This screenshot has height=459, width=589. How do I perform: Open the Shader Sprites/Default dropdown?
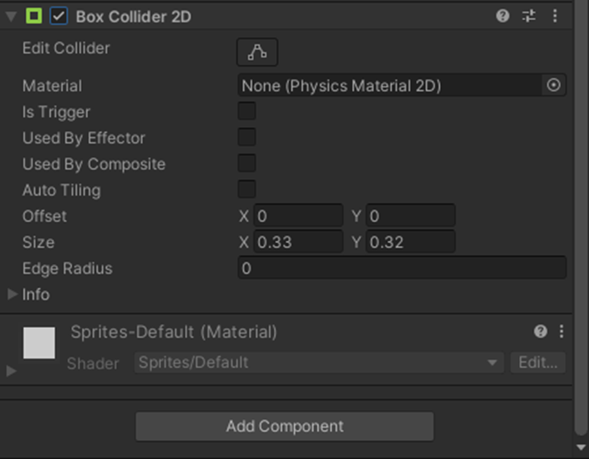coord(319,362)
